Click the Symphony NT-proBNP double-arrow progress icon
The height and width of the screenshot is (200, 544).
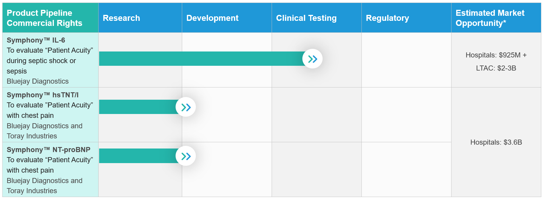point(186,156)
